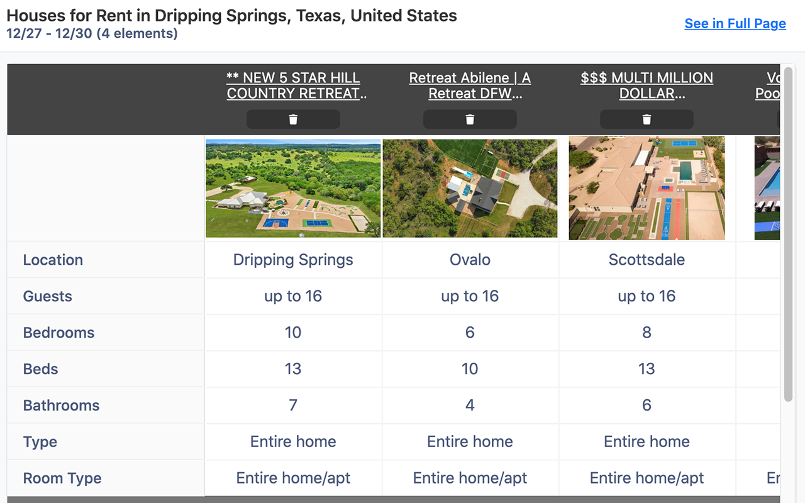This screenshot has width=805, height=503.
Task: Click the Houses for Rent page heading
Action: click(x=231, y=15)
